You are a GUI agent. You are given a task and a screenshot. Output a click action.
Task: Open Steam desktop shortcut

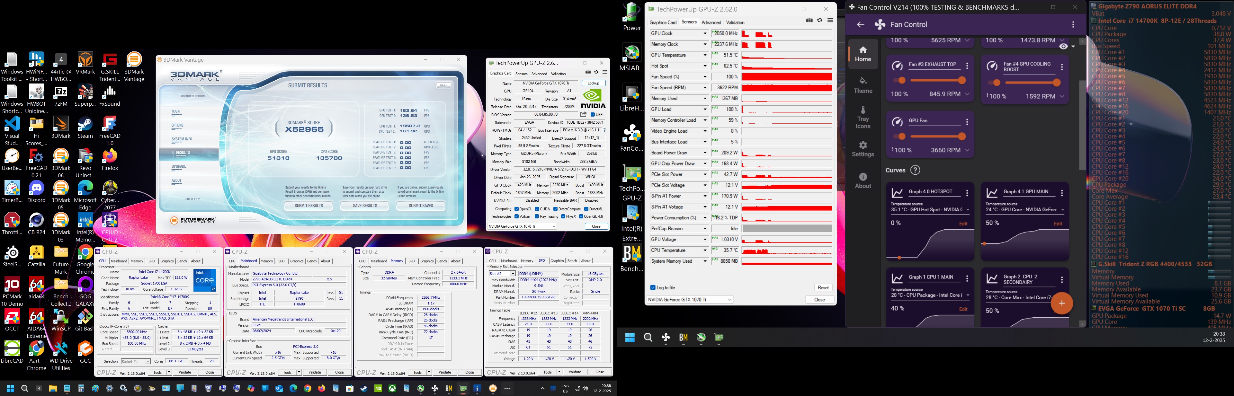85,128
